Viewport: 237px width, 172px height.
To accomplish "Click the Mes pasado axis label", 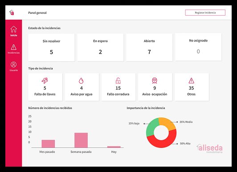I will click(x=47, y=152).
